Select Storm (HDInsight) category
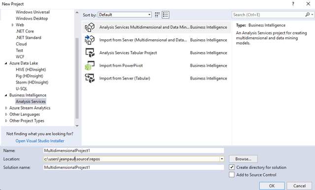The image size is (315, 190). point(32,82)
